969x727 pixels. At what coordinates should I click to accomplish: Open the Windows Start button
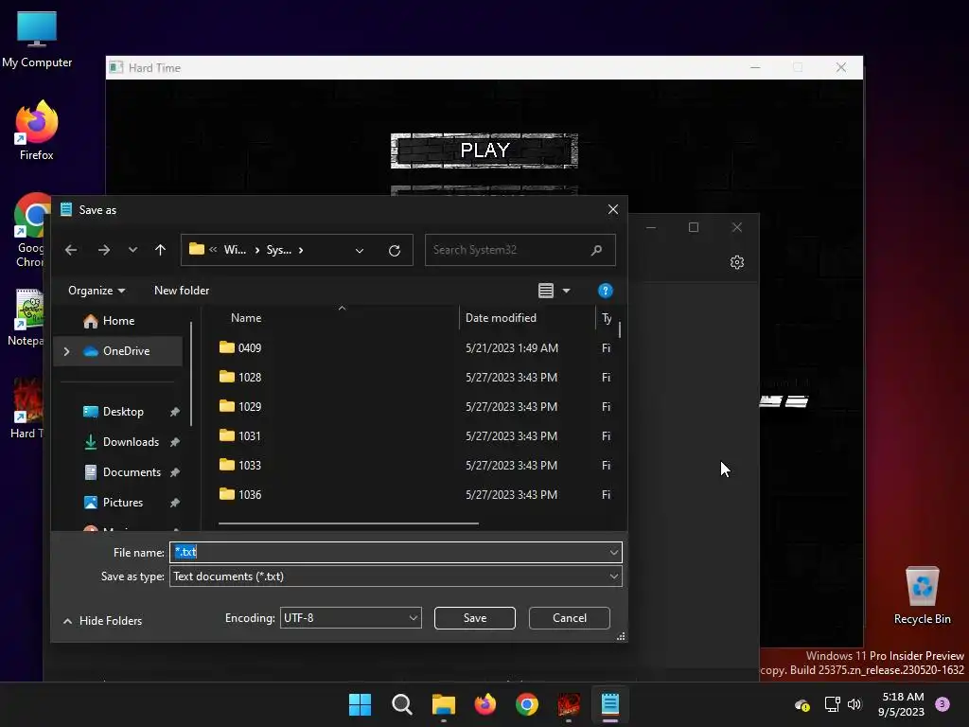tap(361, 704)
